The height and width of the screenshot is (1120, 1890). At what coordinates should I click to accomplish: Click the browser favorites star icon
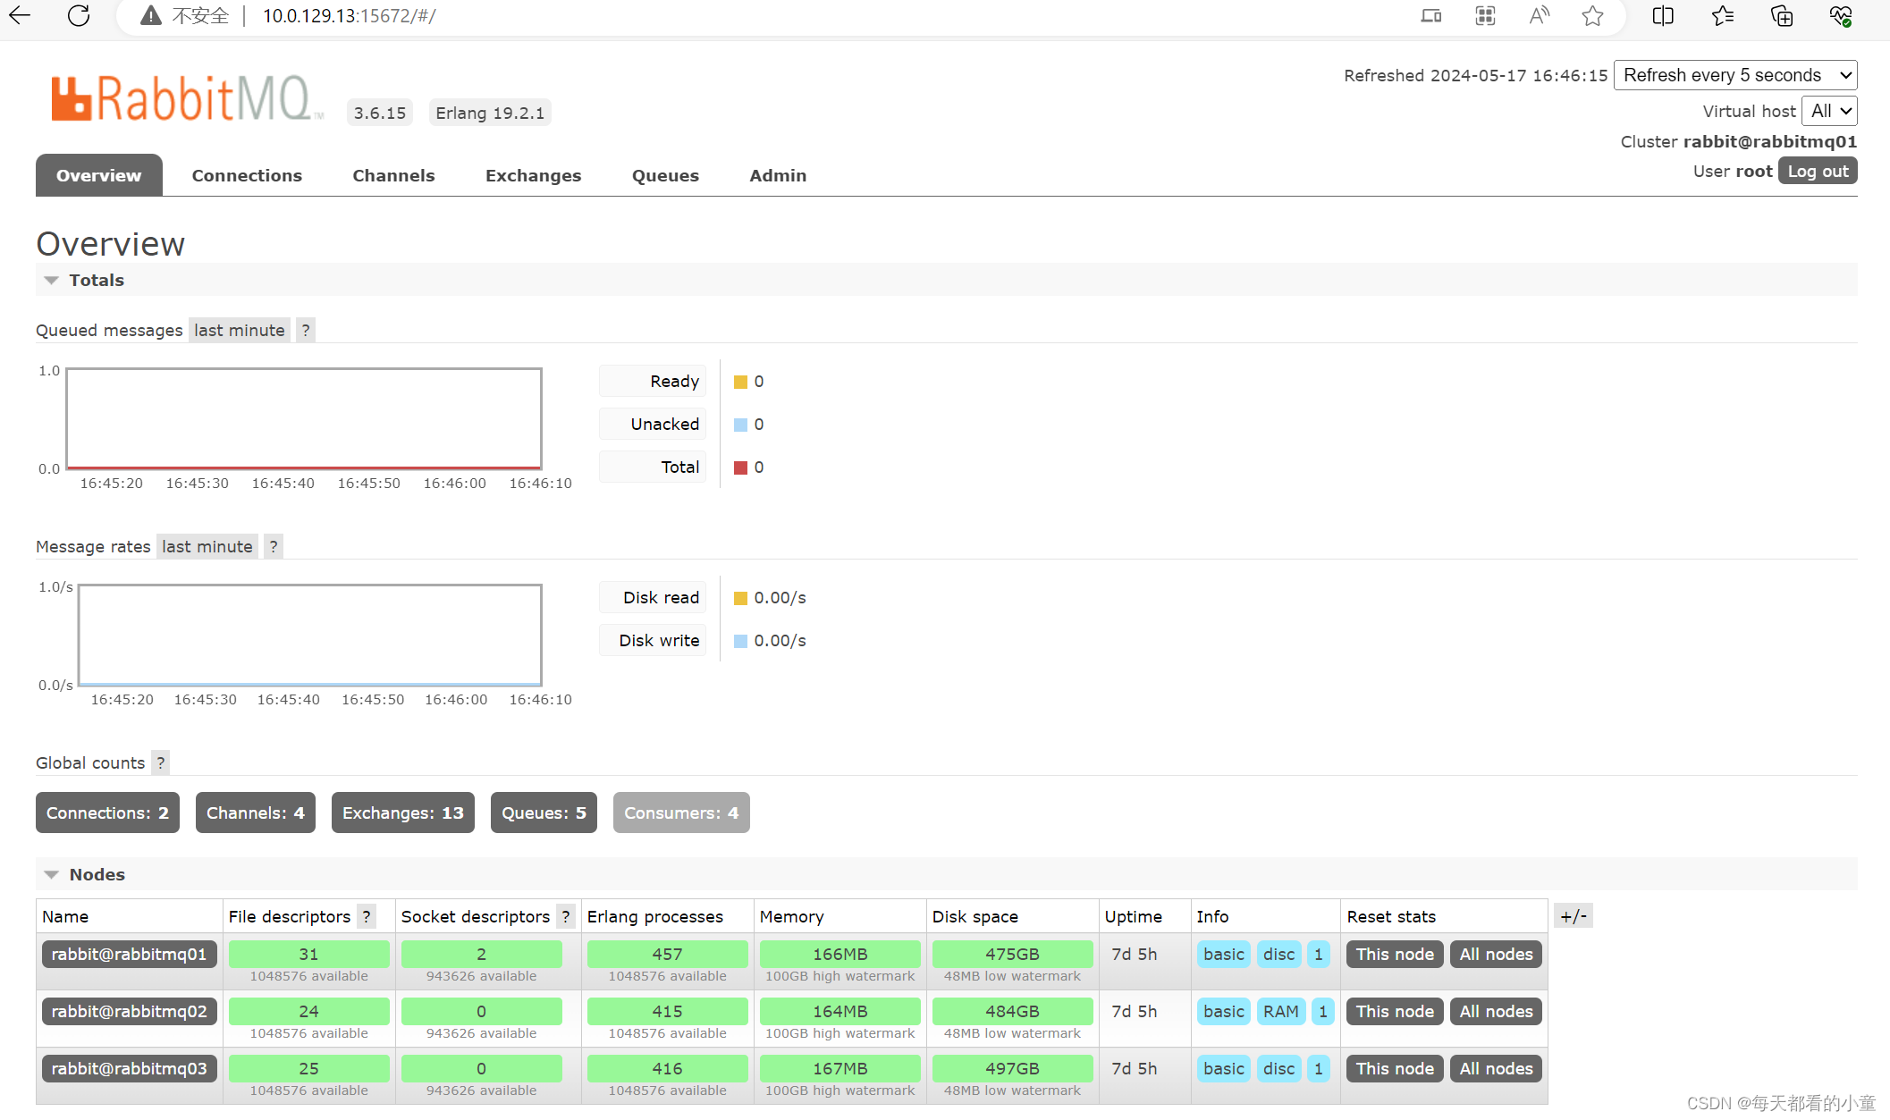(1592, 15)
